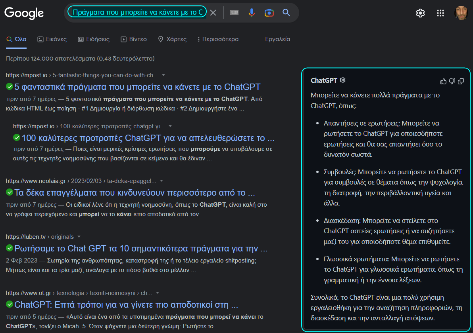The height and width of the screenshot is (333, 473).
Task: Expand options arrow for mpost.io 5-fantastic-things result
Action: 163,75
